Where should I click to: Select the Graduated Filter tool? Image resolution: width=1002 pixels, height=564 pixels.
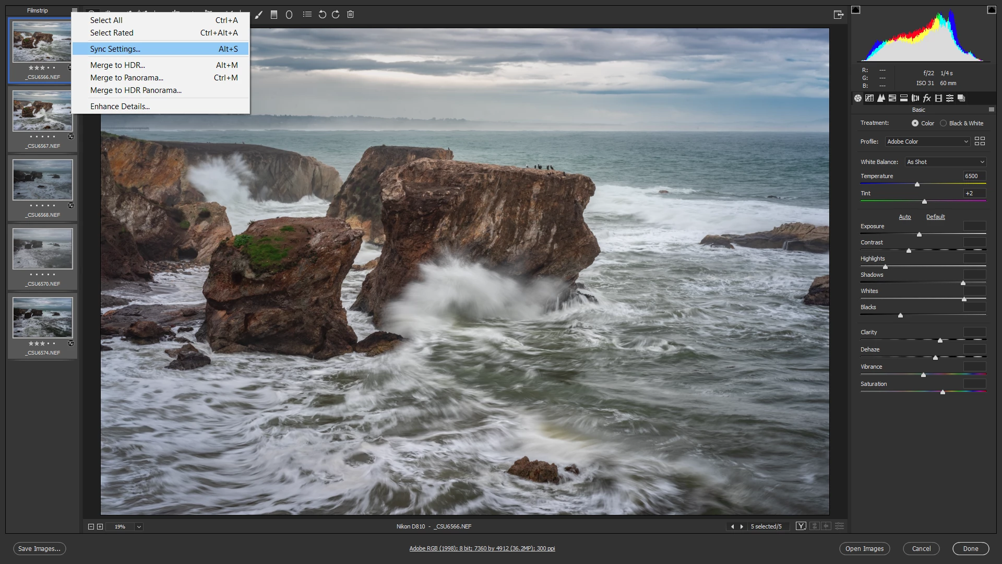tap(274, 15)
